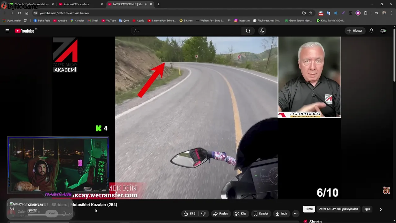Open the Gmail bookmark

93,21
